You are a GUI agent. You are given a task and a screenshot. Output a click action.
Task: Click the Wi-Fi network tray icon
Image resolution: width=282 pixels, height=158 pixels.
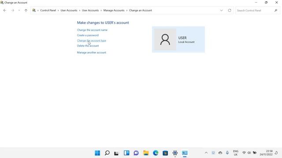click(x=244, y=153)
